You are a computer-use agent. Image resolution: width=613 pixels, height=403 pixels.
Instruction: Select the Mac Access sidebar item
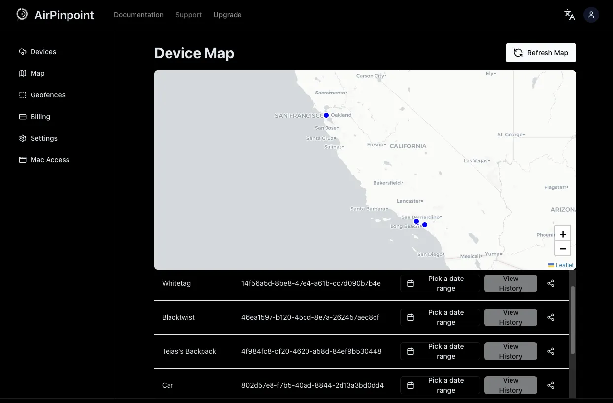pyautogui.click(x=50, y=160)
